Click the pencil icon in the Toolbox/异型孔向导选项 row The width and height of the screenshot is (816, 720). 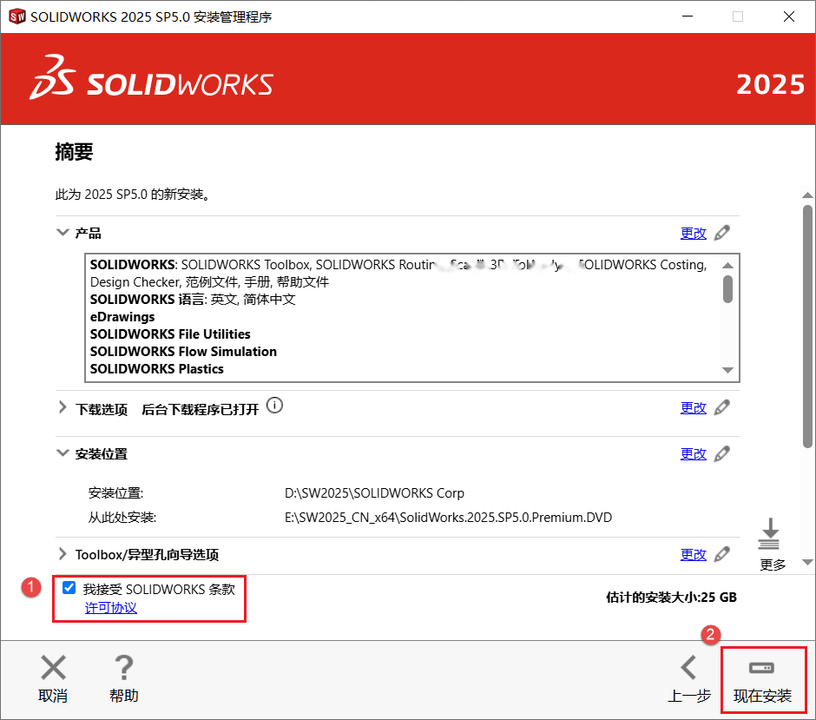[721, 554]
